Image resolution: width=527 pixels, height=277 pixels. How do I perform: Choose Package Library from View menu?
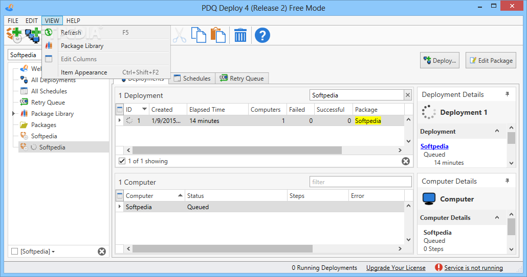coord(106,46)
